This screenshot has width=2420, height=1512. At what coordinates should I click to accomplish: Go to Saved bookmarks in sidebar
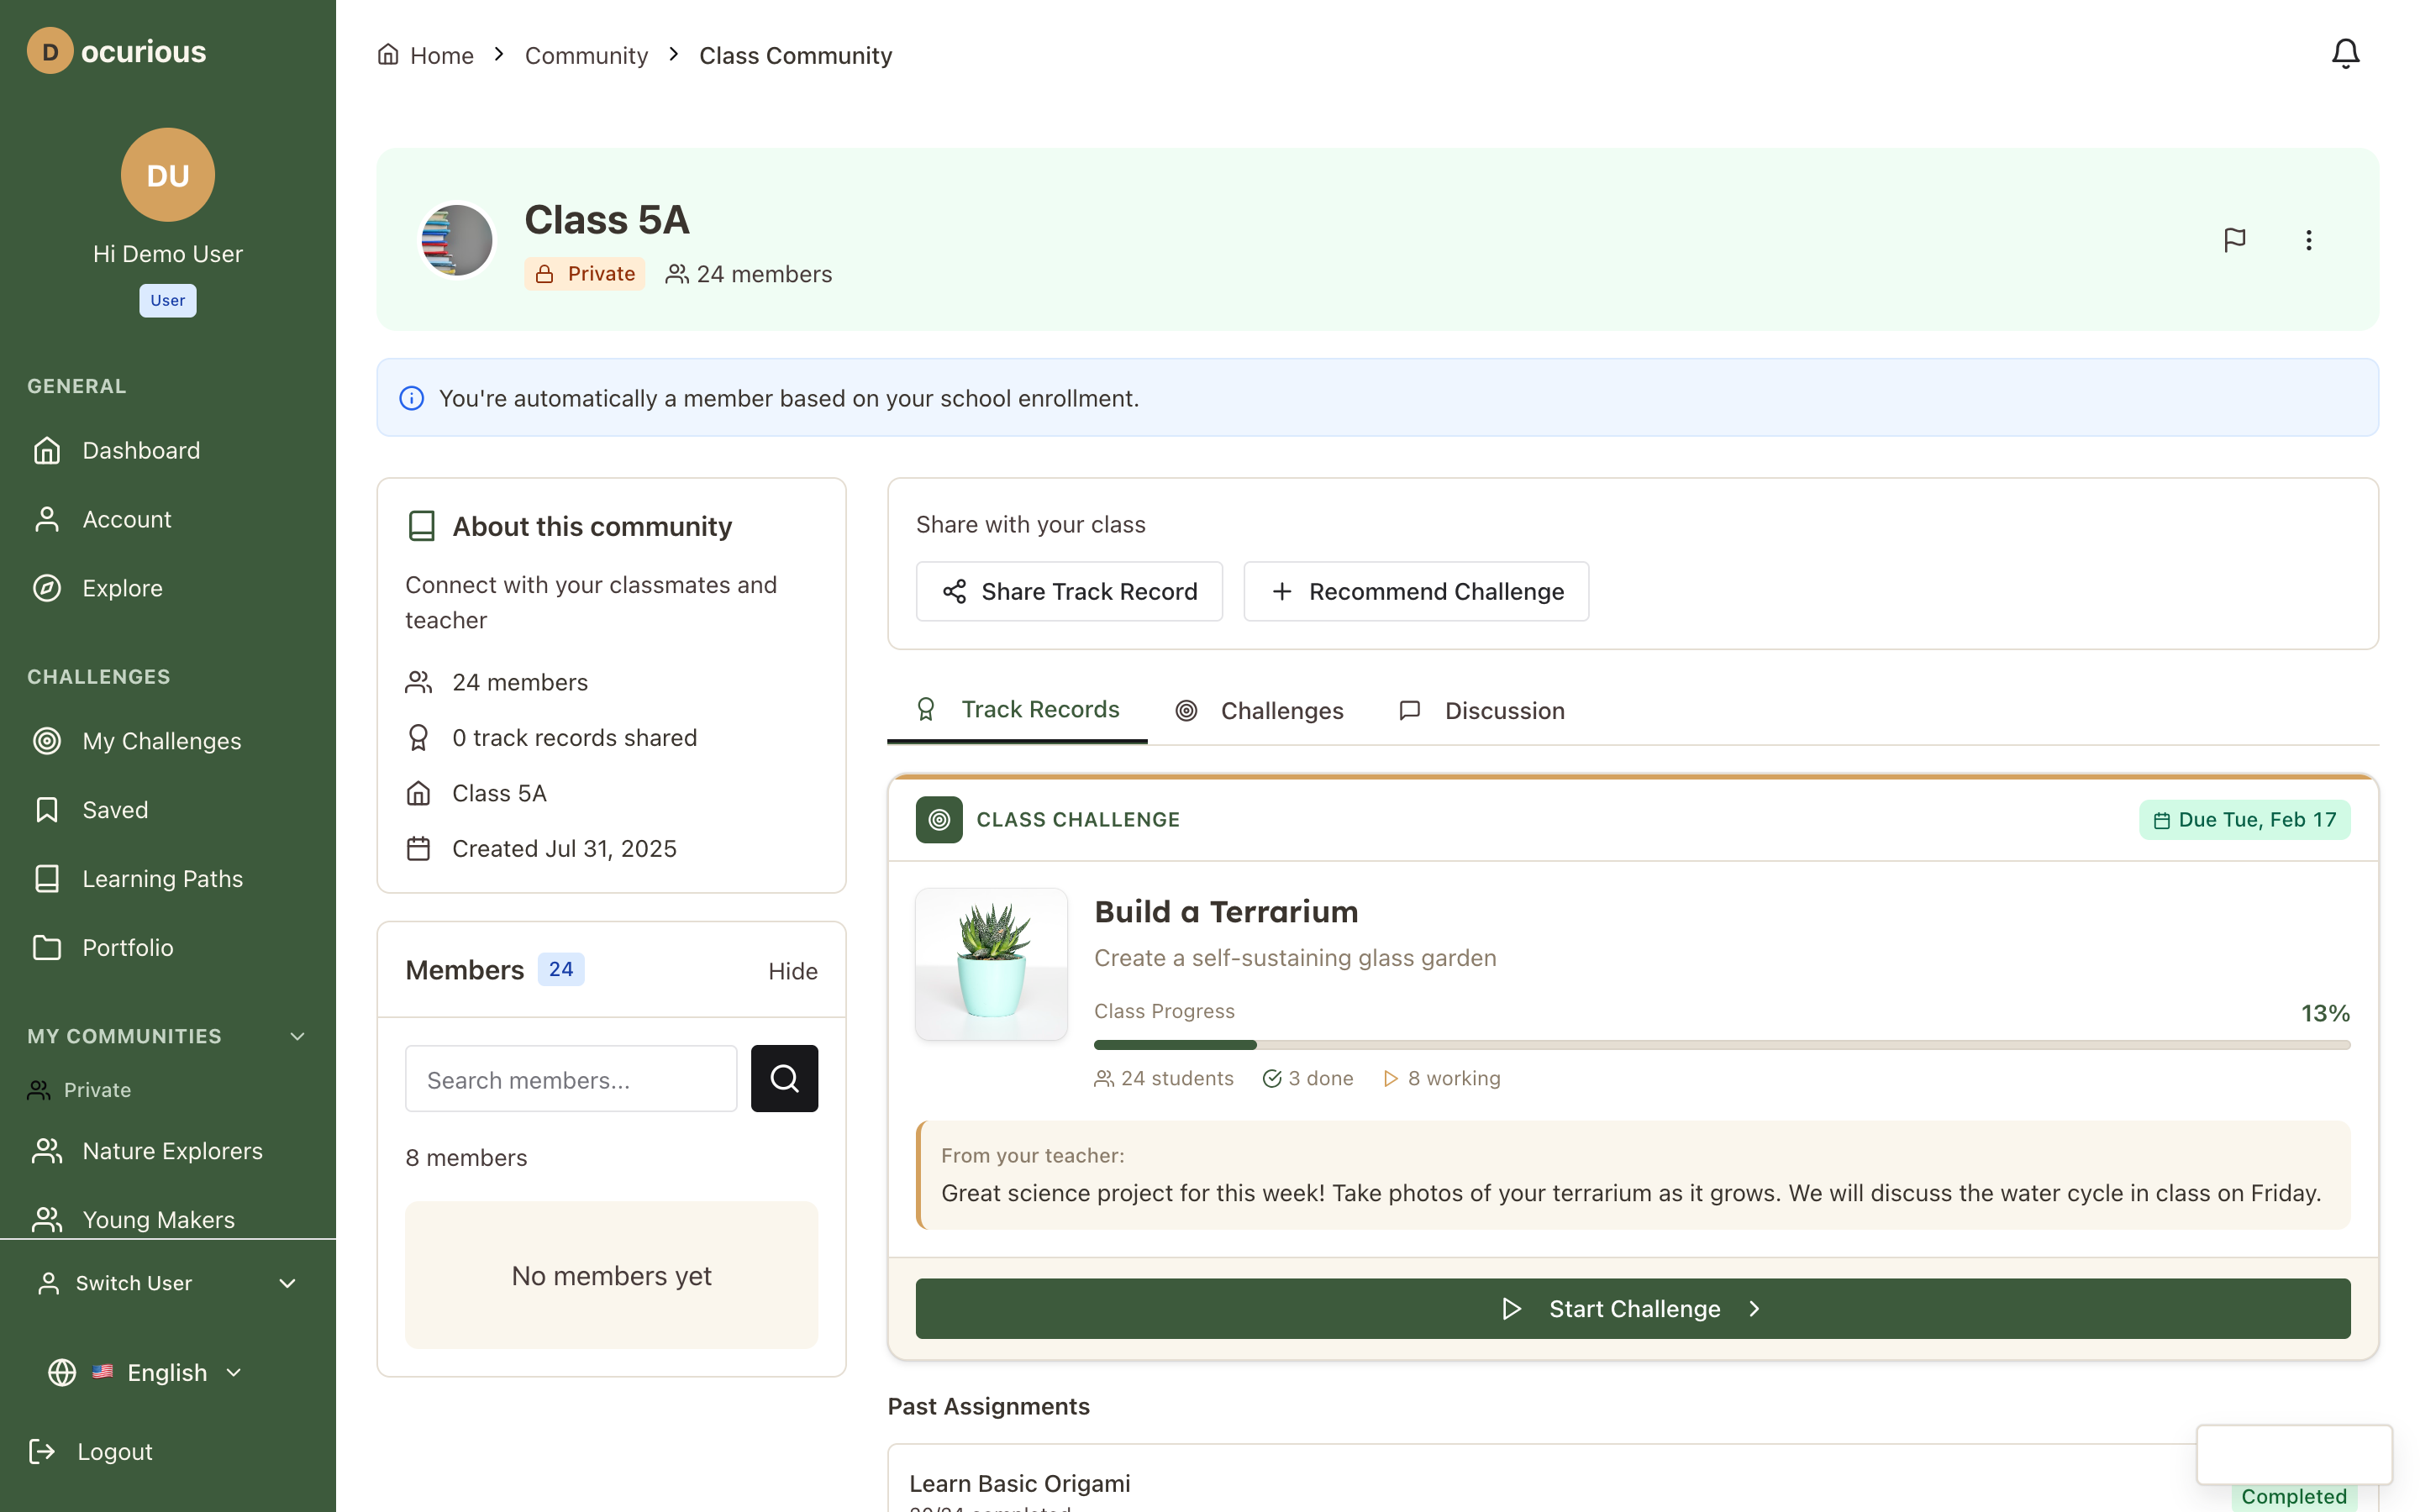114,809
